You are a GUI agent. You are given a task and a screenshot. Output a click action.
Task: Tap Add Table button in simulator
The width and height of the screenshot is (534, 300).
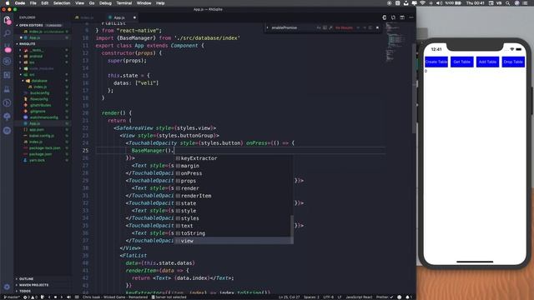pos(487,62)
